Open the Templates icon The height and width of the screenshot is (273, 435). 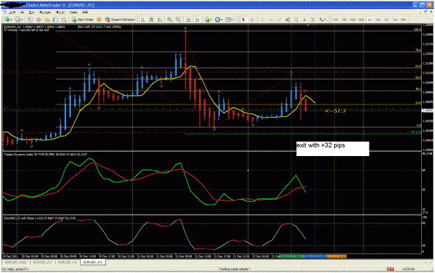point(228,19)
